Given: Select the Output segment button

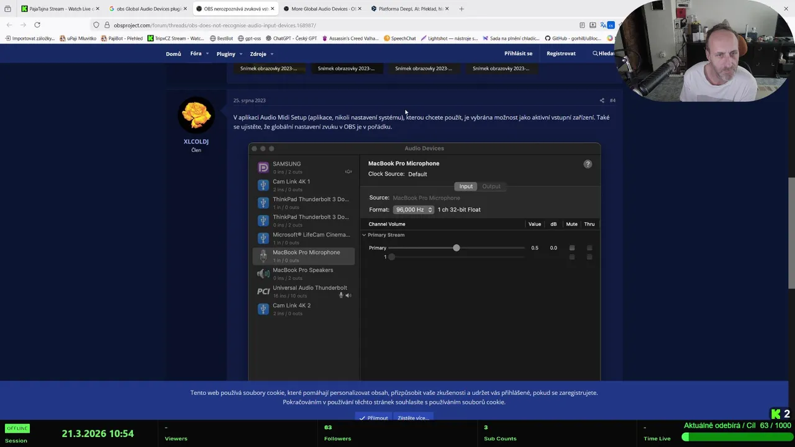Looking at the screenshot, I should [491, 186].
